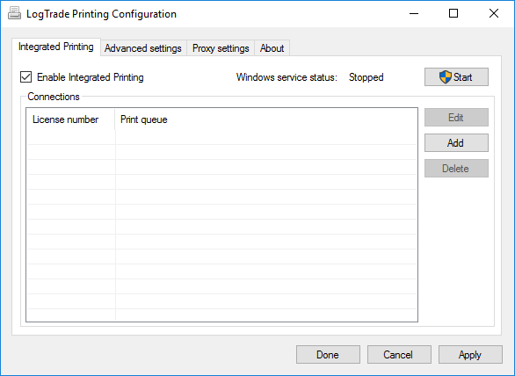Click the printer icon in title bar
Viewport: 515px width, 376px height.
tap(14, 13)
